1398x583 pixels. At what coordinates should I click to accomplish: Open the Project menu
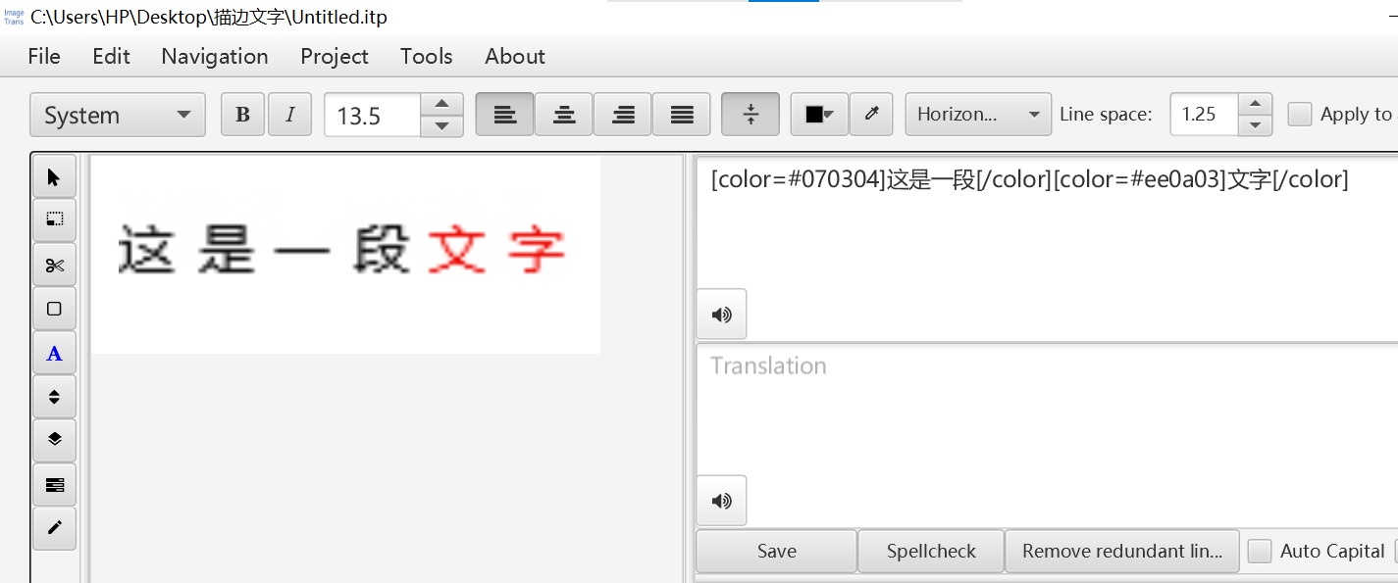(335, 56)
